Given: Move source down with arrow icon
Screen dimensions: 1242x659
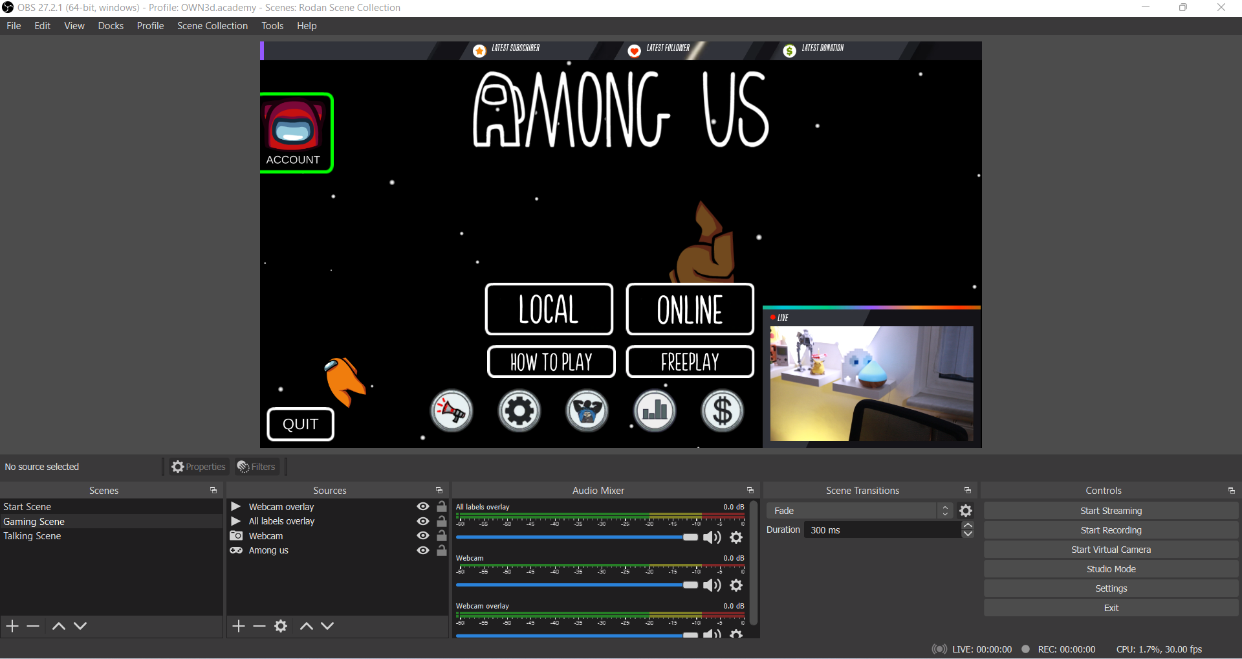Looking at the screenshot, I should point(327,626).
